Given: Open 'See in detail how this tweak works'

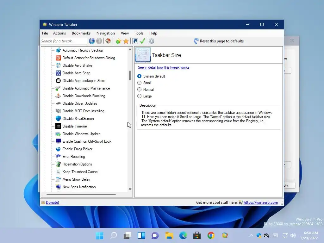Looking at the screenshot, I should pos(164,67).
